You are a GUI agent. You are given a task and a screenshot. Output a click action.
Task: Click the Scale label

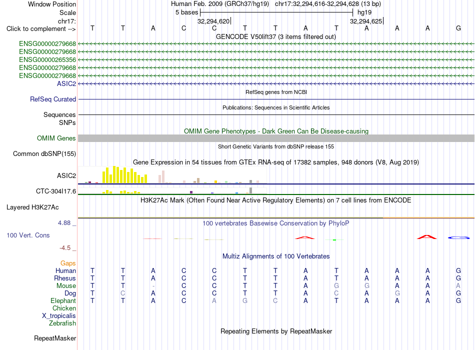click(x=68, y=12)
